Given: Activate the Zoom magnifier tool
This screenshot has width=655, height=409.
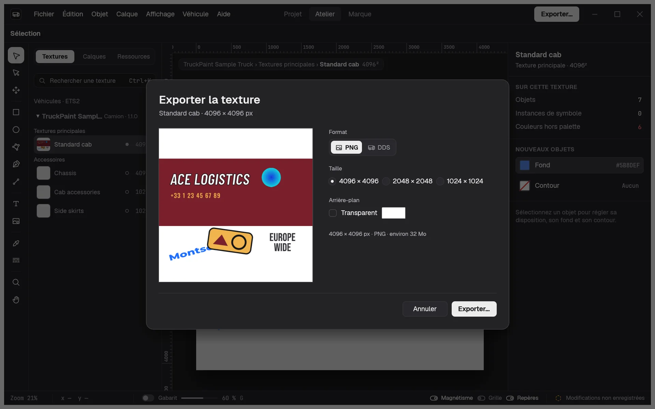Looking at the screenshot, I should pos(16,282).
